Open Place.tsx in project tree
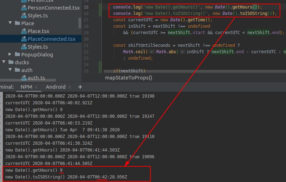The image size is (286, 182). tap(38, 31)
